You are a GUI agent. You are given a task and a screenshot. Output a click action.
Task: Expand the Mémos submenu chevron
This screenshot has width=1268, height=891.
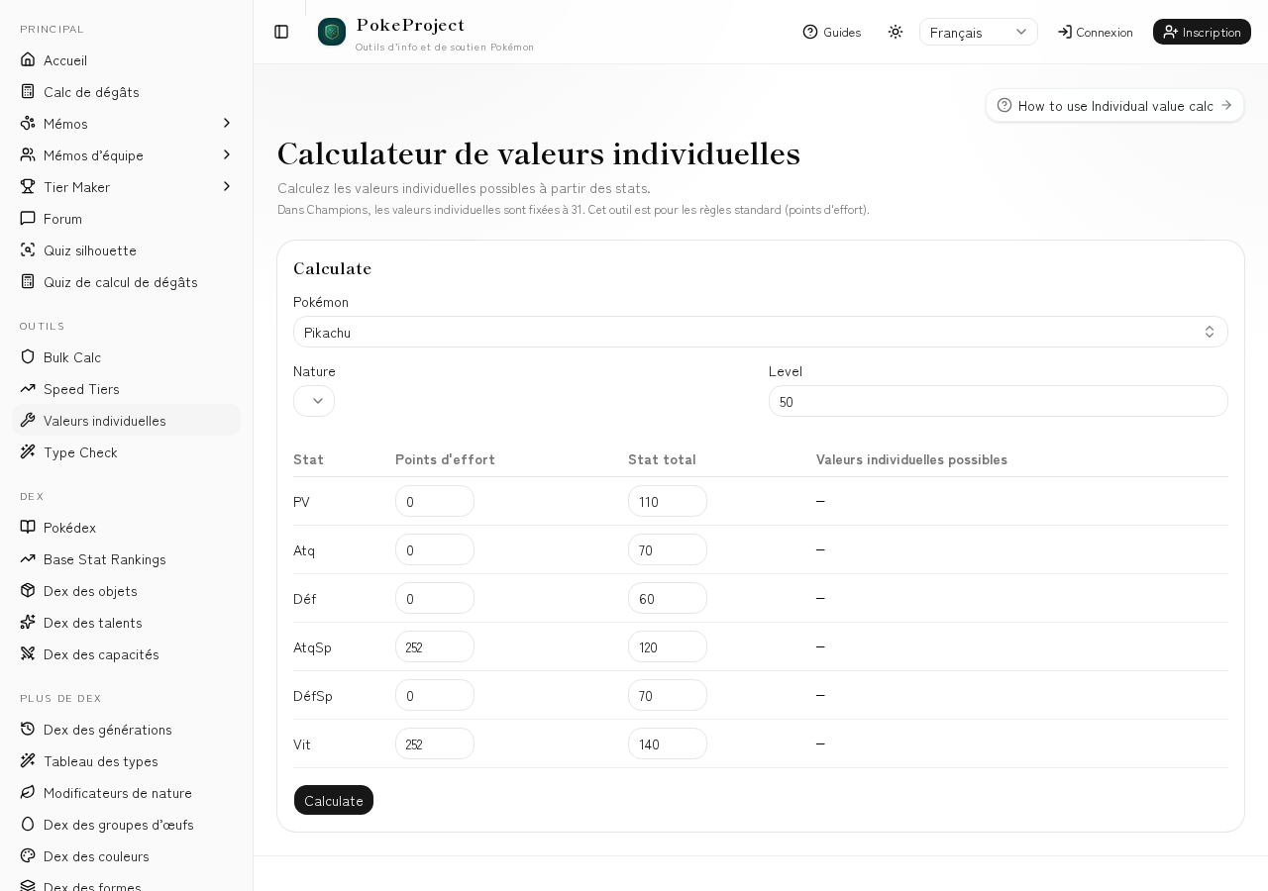click(x=227, y=124)
